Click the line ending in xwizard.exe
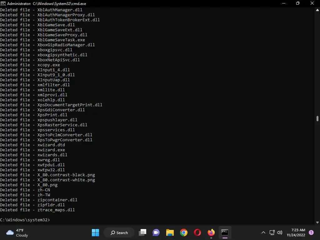320x240 pixels. 32,150
